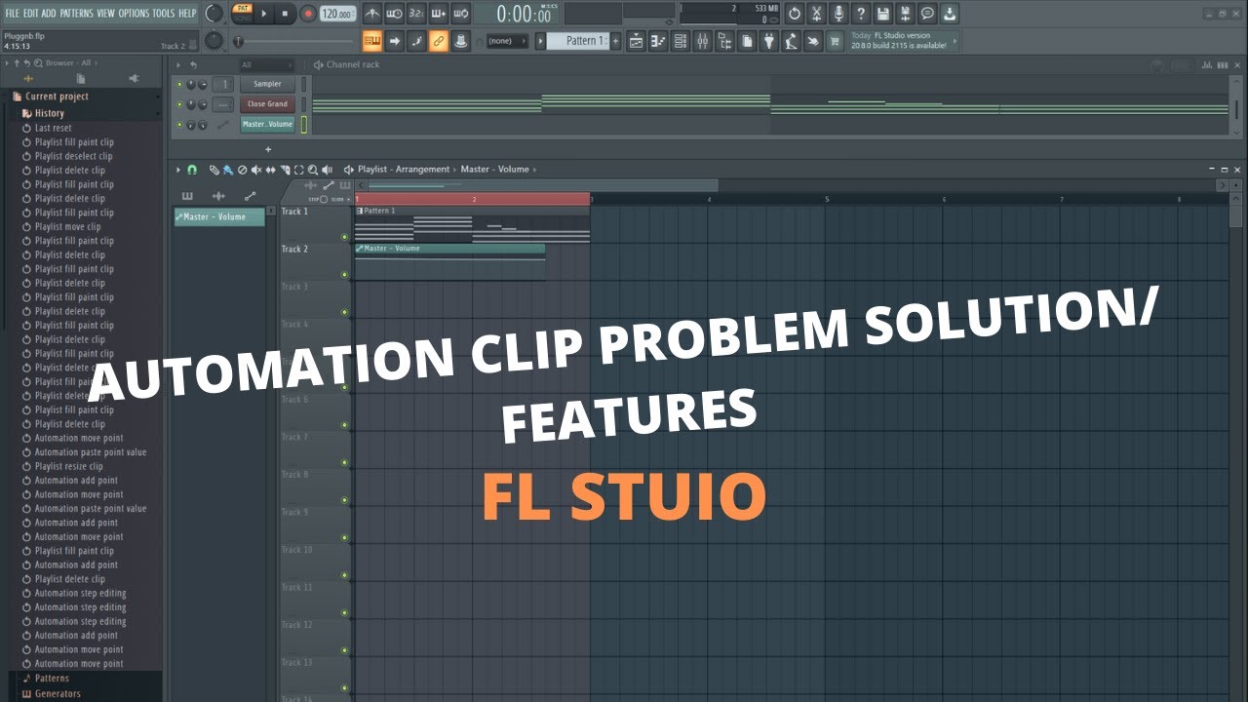1248x702 pixels.
Task: Toggle the link/multilink to controllers button
Action: (439, 41)
